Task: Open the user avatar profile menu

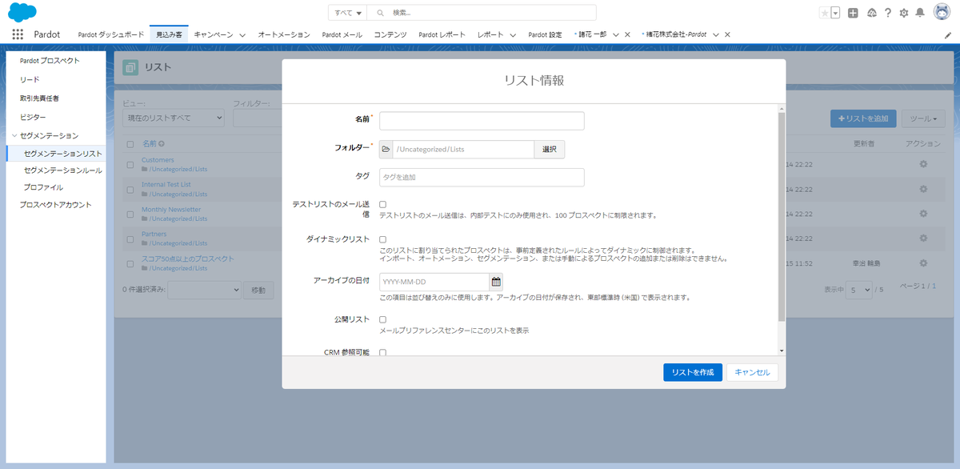Action: coord(942,13)
